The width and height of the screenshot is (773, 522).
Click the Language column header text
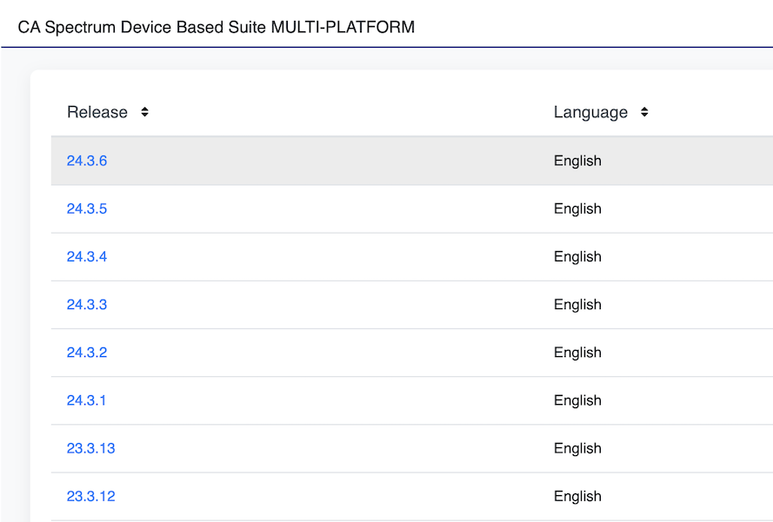(590, 112)
